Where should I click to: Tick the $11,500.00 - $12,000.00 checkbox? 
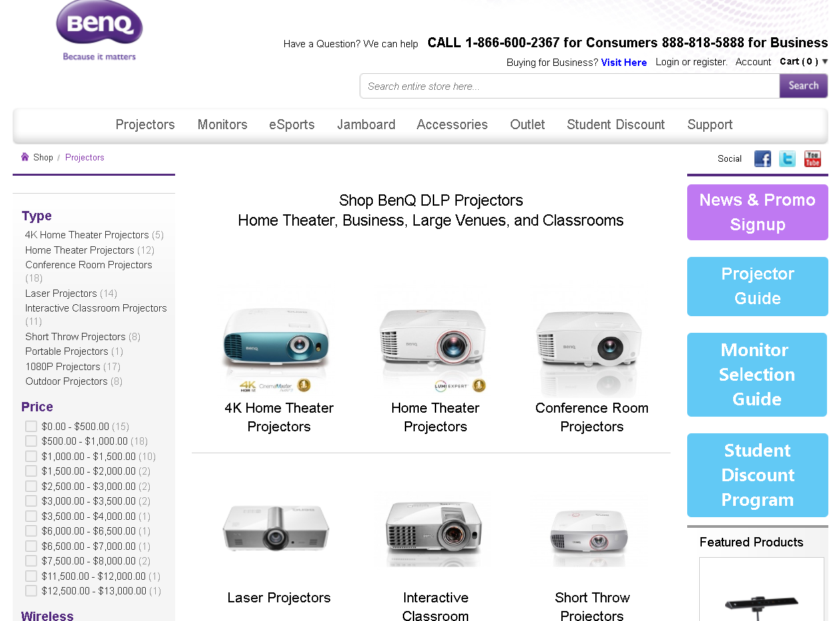tap(31, 576)
